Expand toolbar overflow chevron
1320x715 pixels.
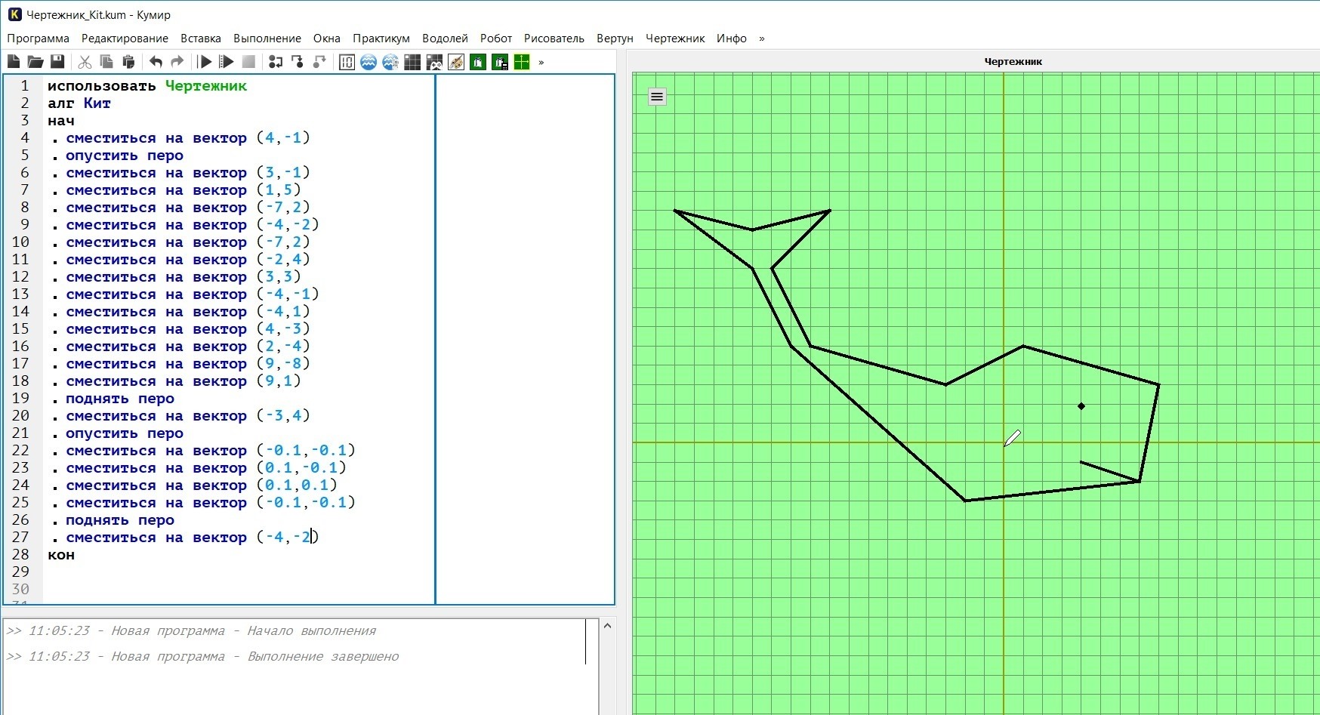click(541, 63)
